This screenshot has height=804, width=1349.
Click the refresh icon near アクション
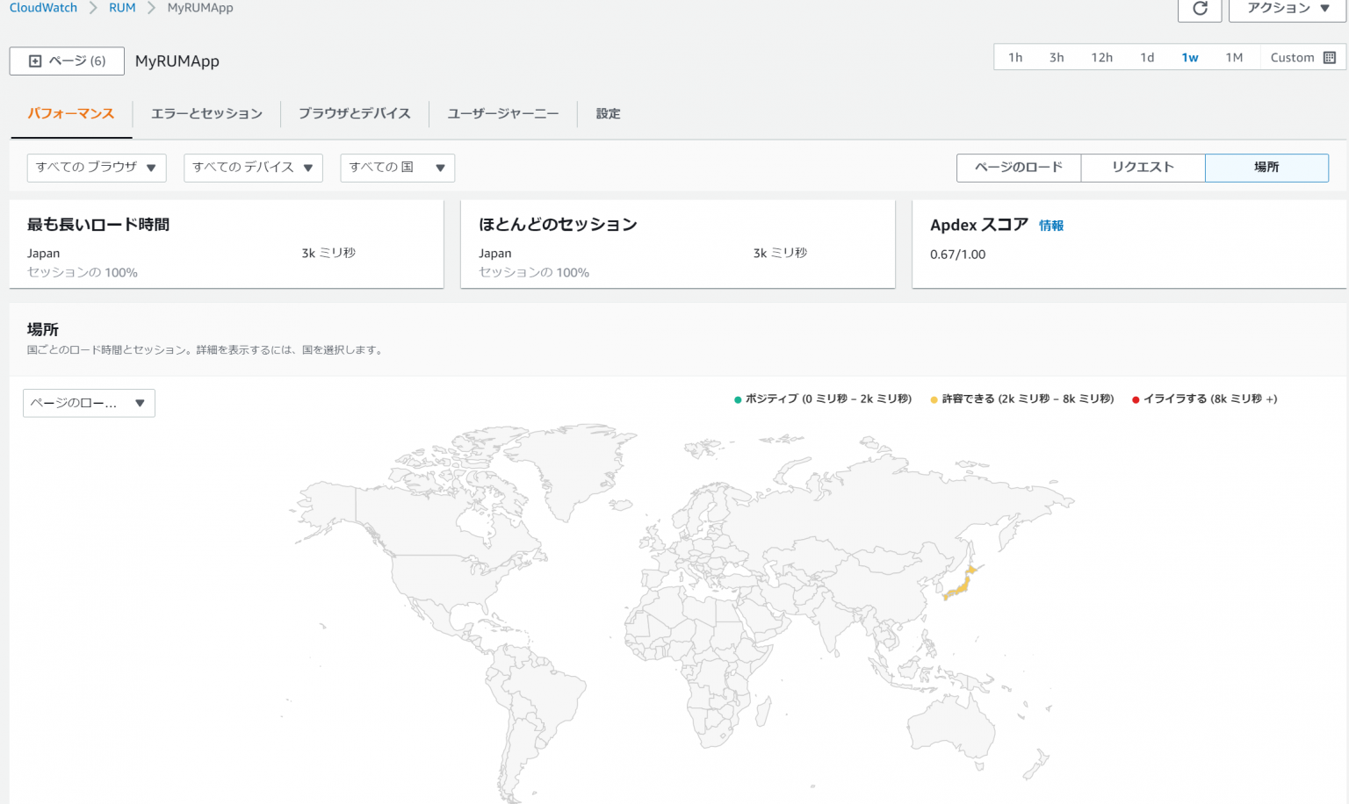[x=1199, y=9]
